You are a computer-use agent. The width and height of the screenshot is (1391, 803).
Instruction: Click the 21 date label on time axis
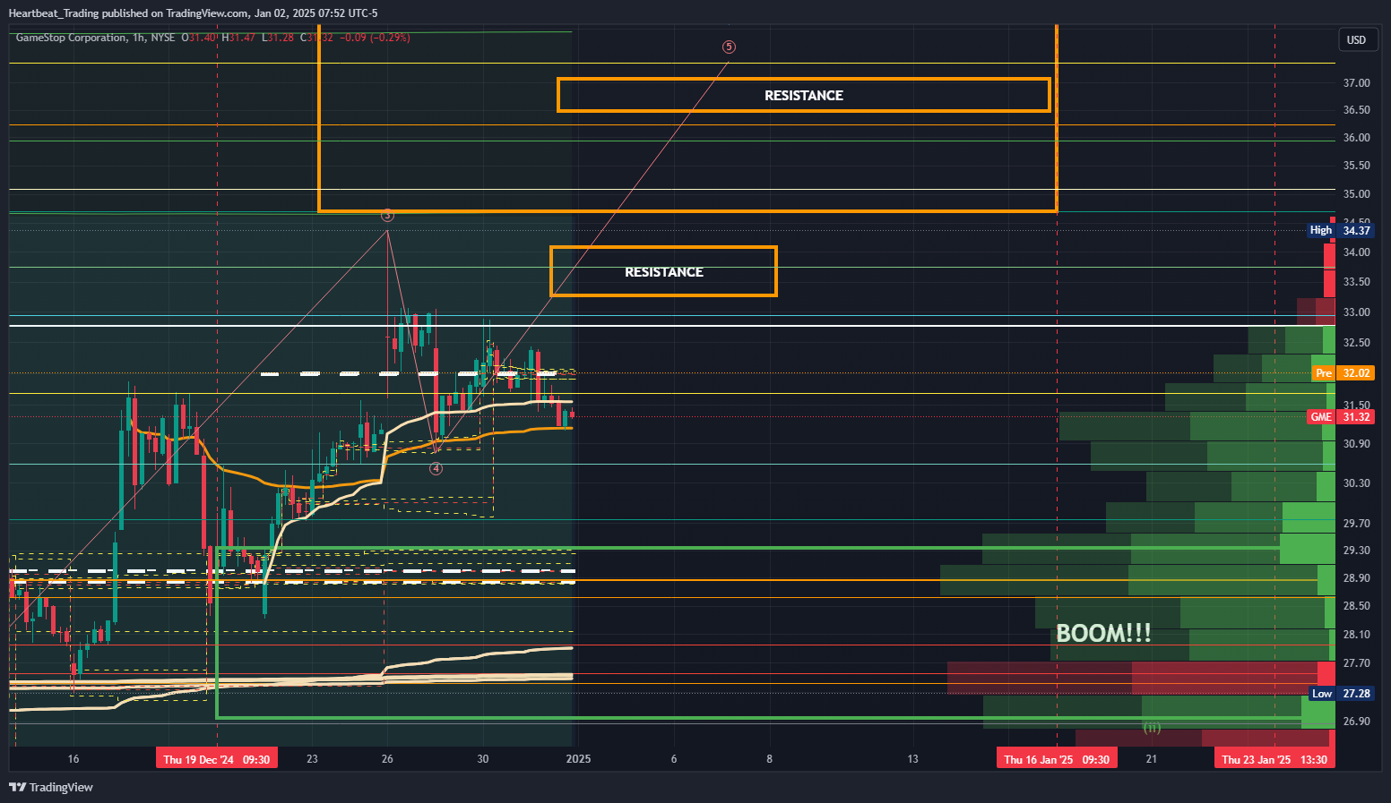pos(1152,759)
